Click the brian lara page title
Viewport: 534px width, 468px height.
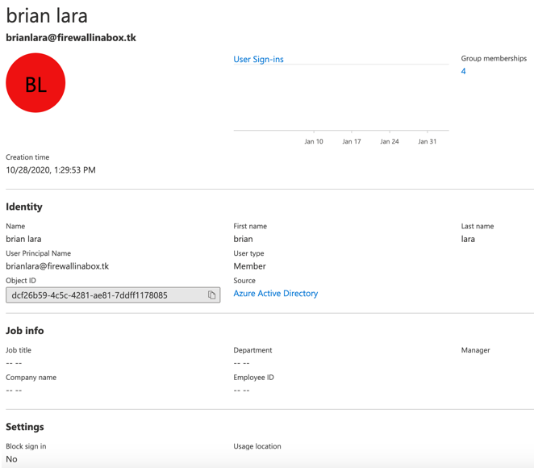(x=47, y=16)
